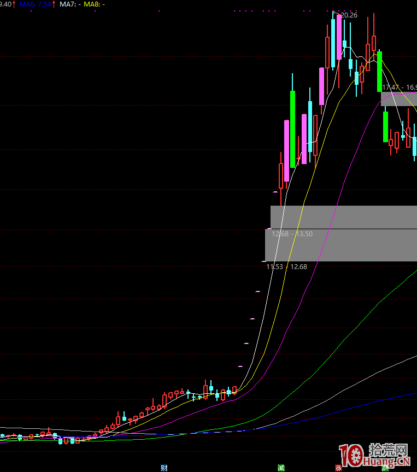Screen dimensions: 417x472
Task: Click the 12.68 - 13.50 gap label
Action: point(292,234)
